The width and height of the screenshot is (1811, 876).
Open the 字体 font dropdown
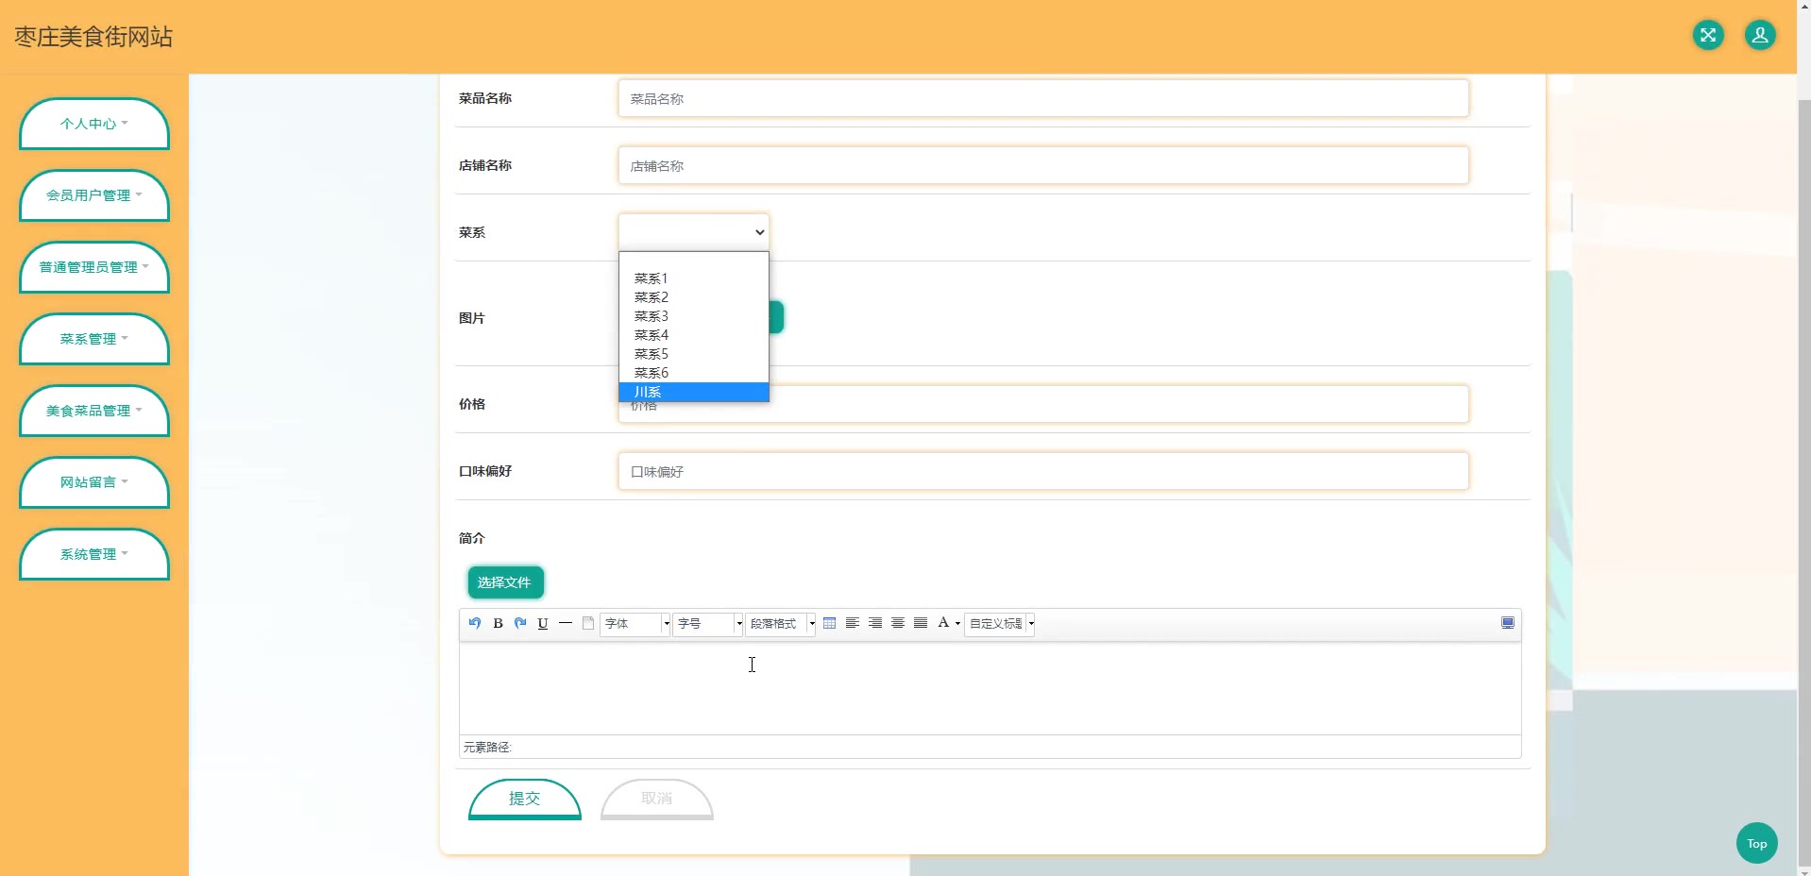pos(635,624)
